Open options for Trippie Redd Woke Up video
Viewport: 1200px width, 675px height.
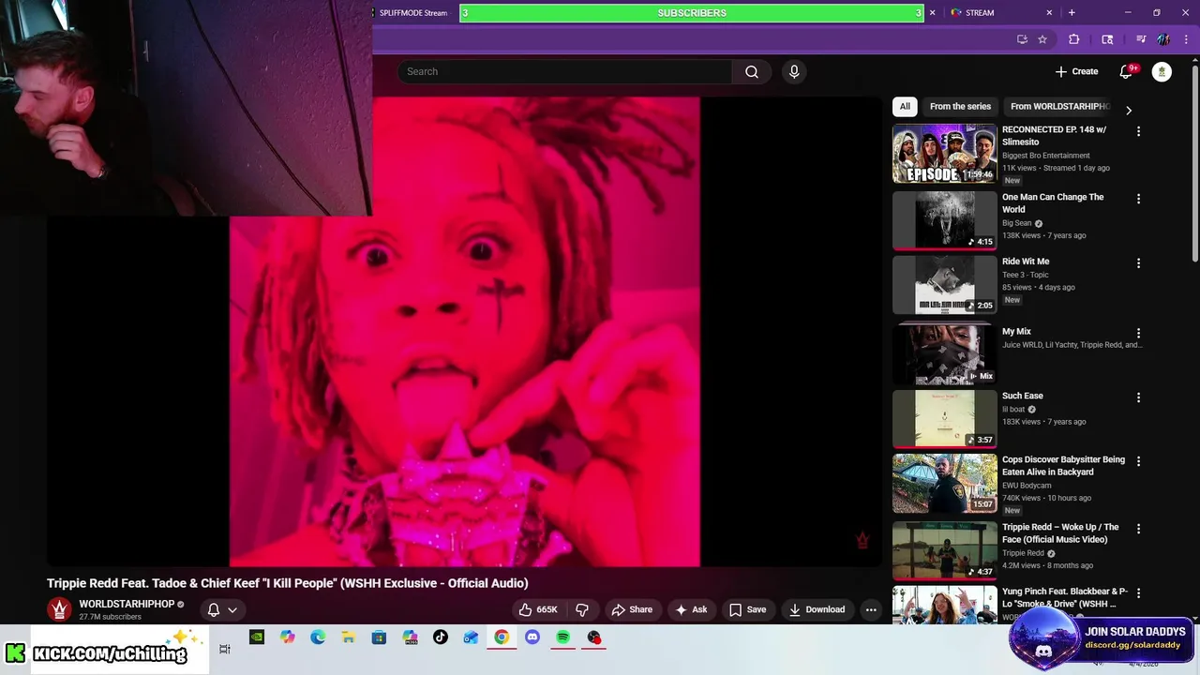pyautogui.click(x=1138, y=529)
